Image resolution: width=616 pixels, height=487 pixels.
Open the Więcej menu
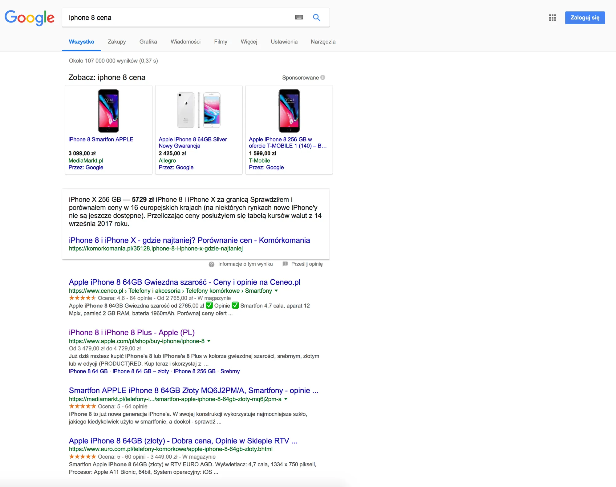[249, 42]
